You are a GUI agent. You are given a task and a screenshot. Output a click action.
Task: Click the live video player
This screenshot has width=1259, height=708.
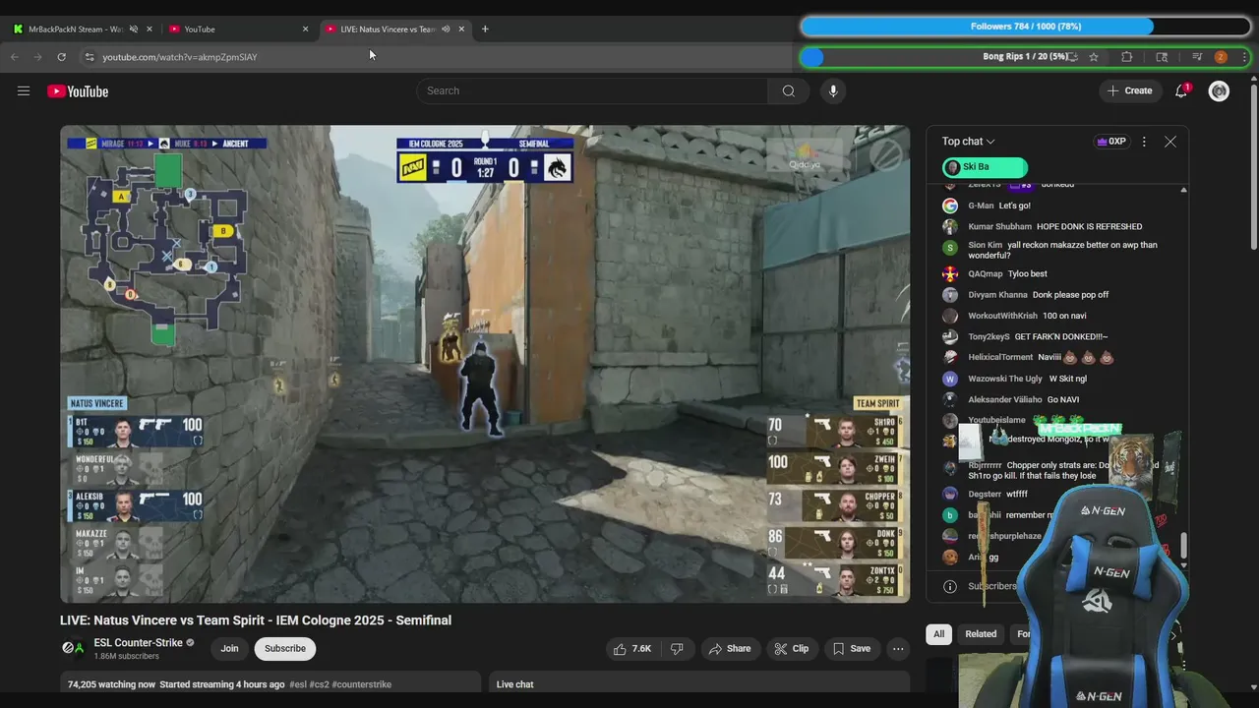[485, 364]
